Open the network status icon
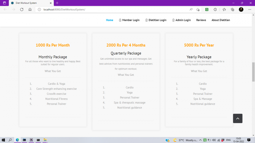Image resolution: width=255 pixels, height=143 pixels. coord(218,140)
